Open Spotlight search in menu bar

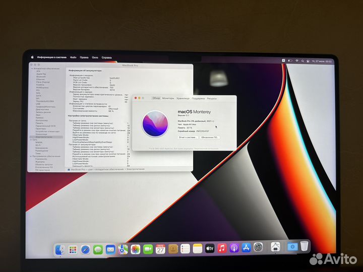click(x=302, y=61)
